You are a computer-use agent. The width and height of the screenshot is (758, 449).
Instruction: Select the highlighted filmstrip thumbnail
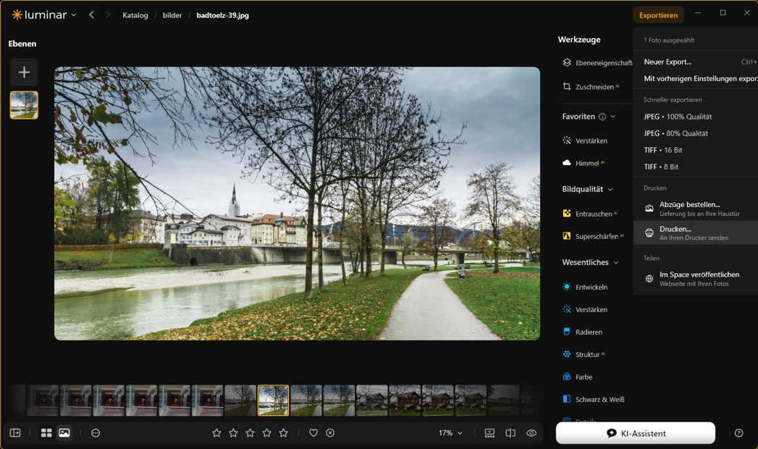(273, 400)
